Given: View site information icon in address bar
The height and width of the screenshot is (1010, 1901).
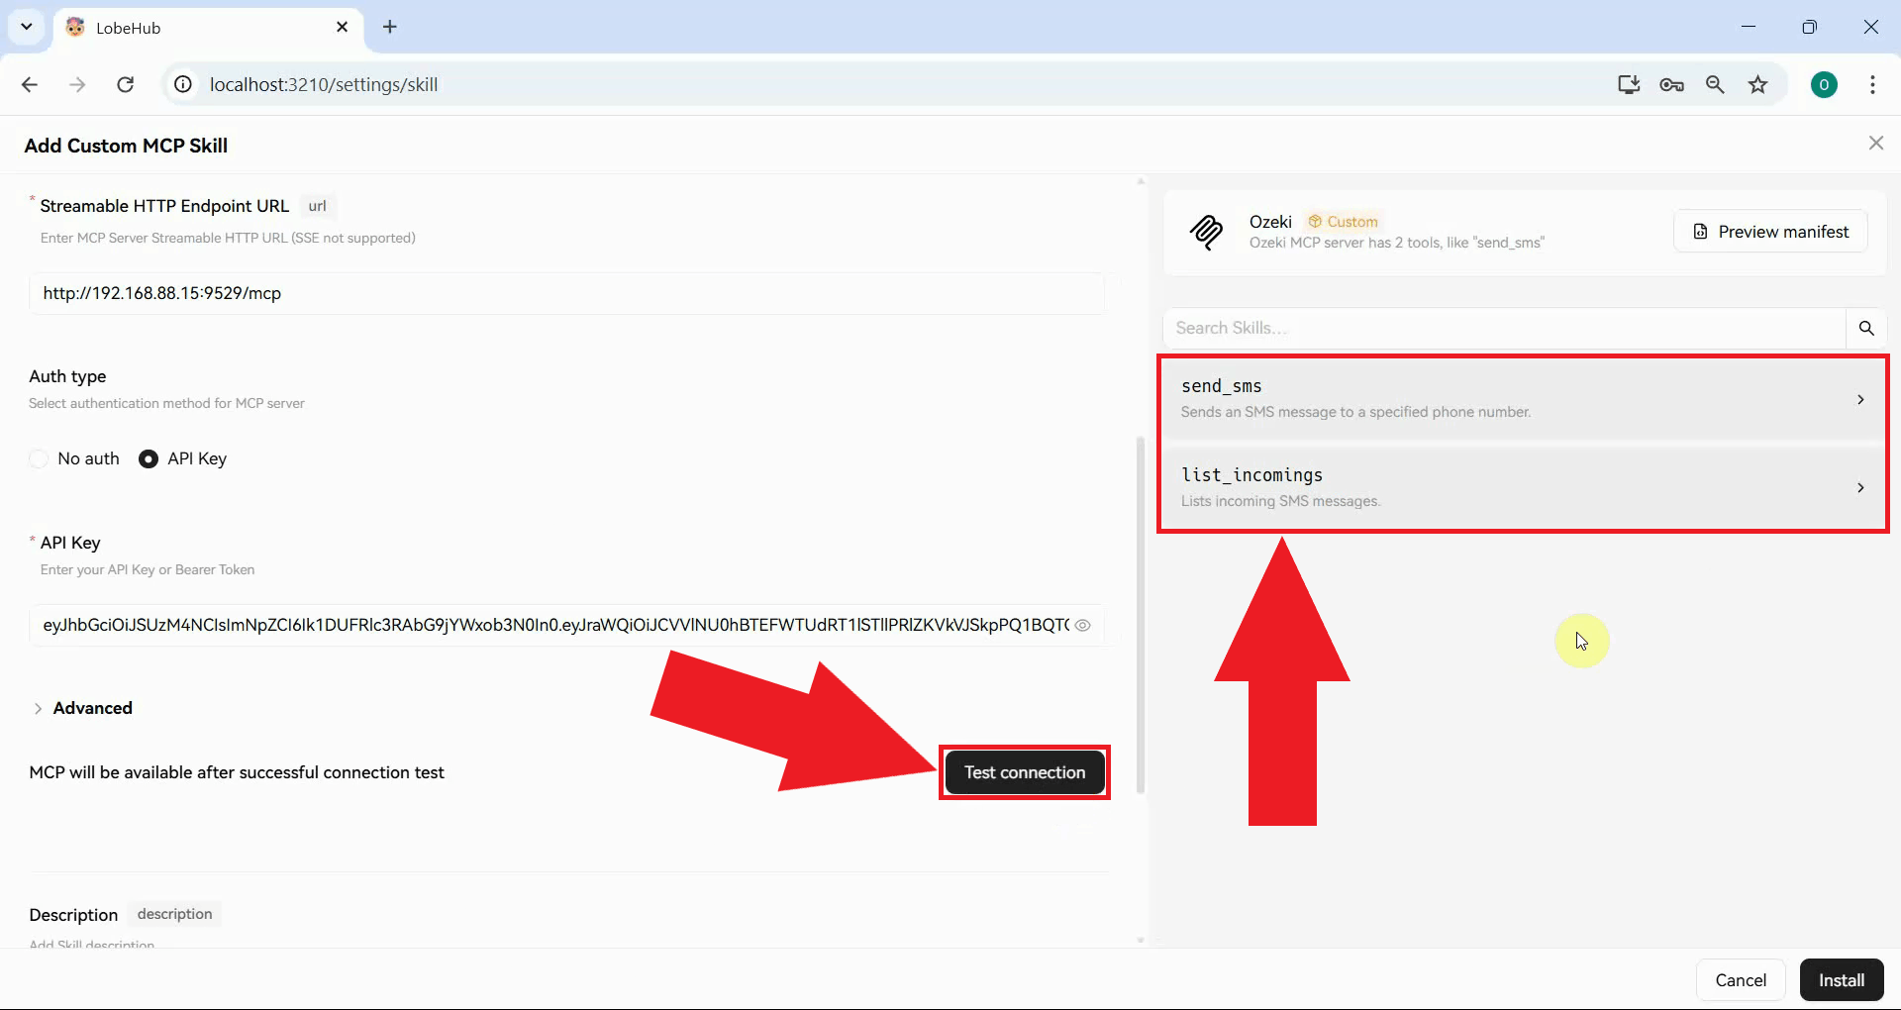Looking at the screenshot, I should [183, 85].
